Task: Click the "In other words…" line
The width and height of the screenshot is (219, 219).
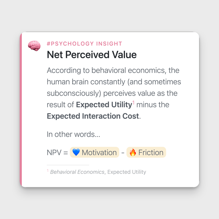Action: [x=73, y=134]
